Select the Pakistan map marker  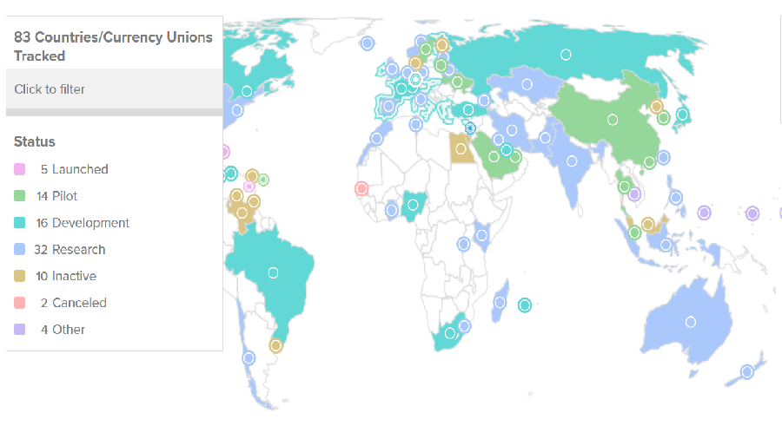(545, 138)
